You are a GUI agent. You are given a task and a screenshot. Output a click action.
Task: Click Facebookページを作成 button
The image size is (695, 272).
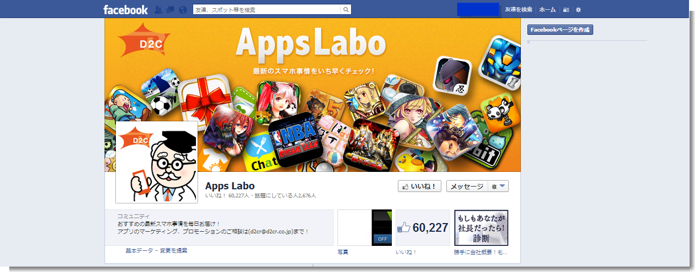[560, 30]
